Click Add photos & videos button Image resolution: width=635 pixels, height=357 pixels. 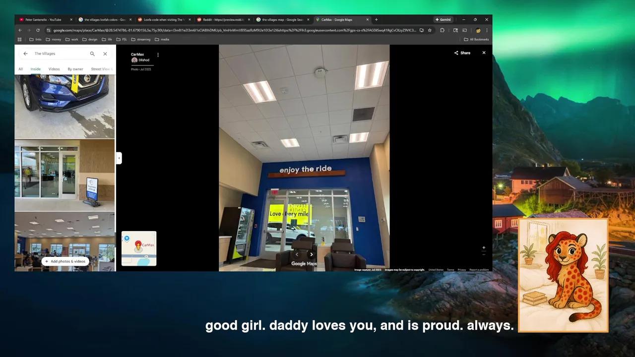(x=65, y=261)
